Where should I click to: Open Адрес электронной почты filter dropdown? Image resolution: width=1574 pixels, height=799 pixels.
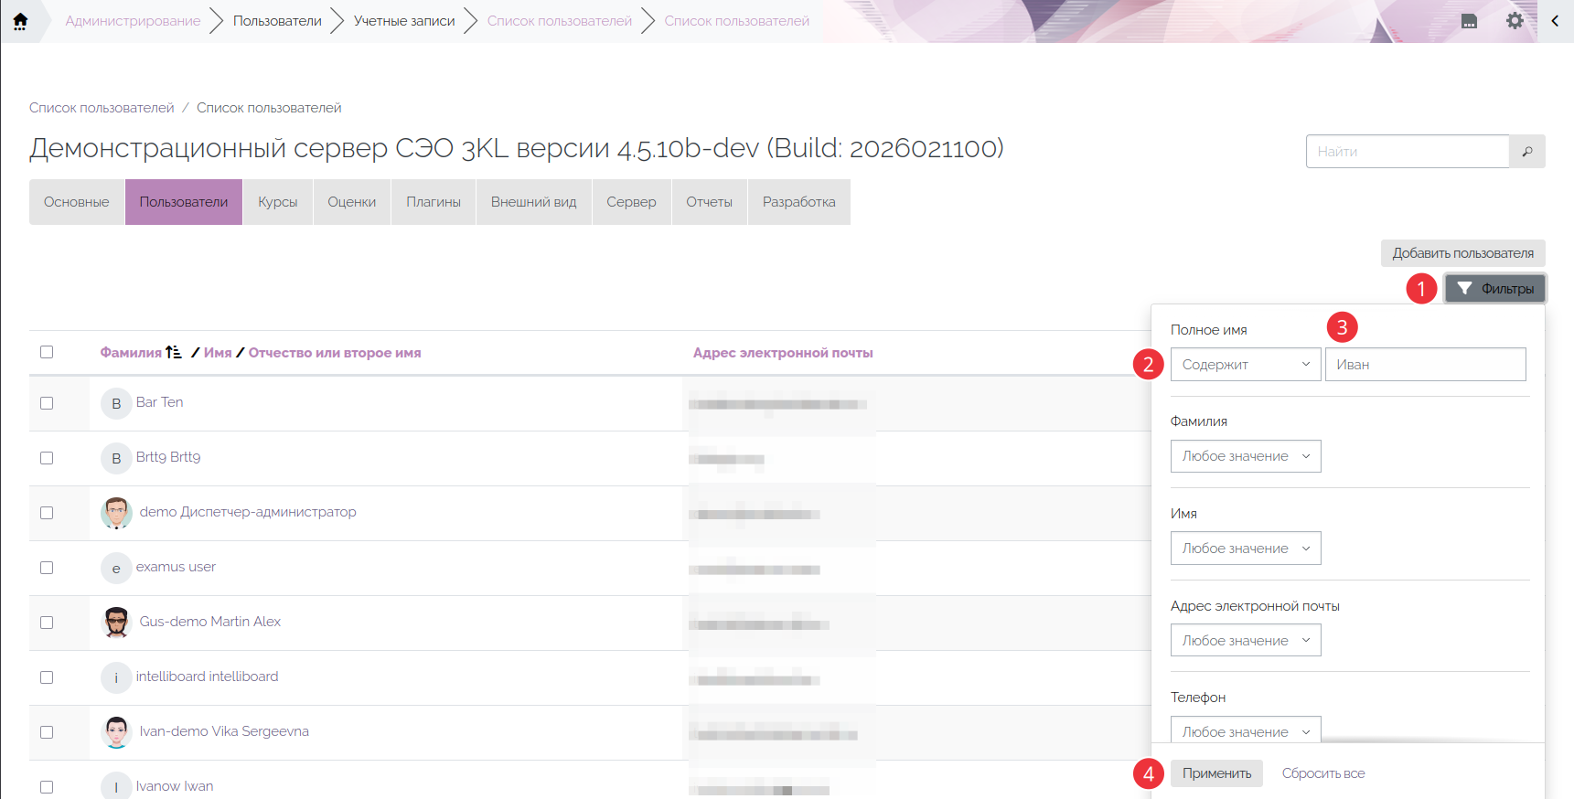1245,641
